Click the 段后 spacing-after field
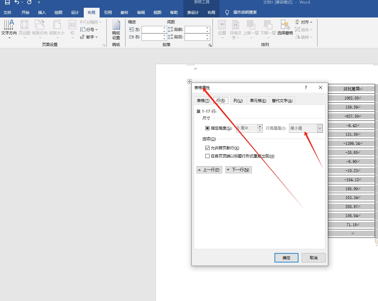 195,37
